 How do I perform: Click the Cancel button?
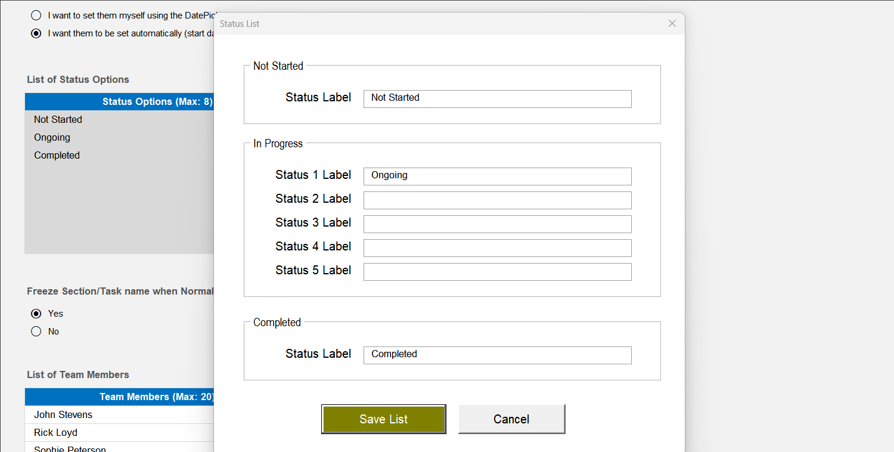pyautogui.click(x=511, y=419)
